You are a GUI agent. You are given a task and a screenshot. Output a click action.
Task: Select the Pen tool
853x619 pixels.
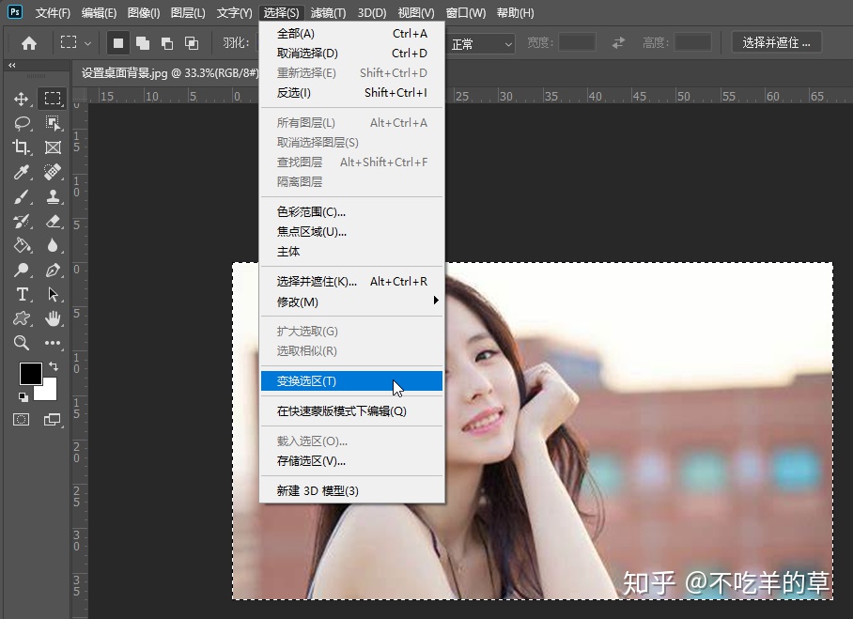(53, 270)
